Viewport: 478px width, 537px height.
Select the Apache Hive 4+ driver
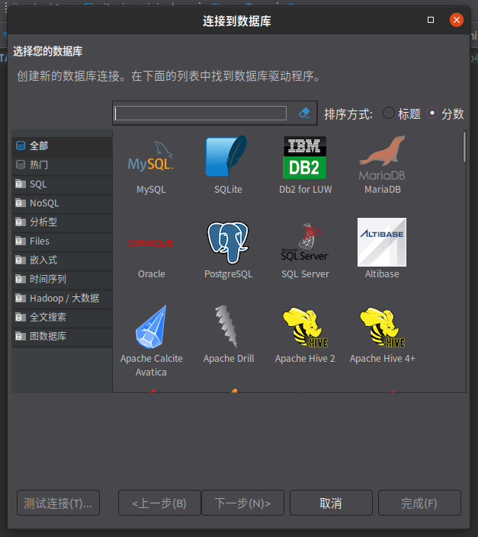[x=382, y=334]
